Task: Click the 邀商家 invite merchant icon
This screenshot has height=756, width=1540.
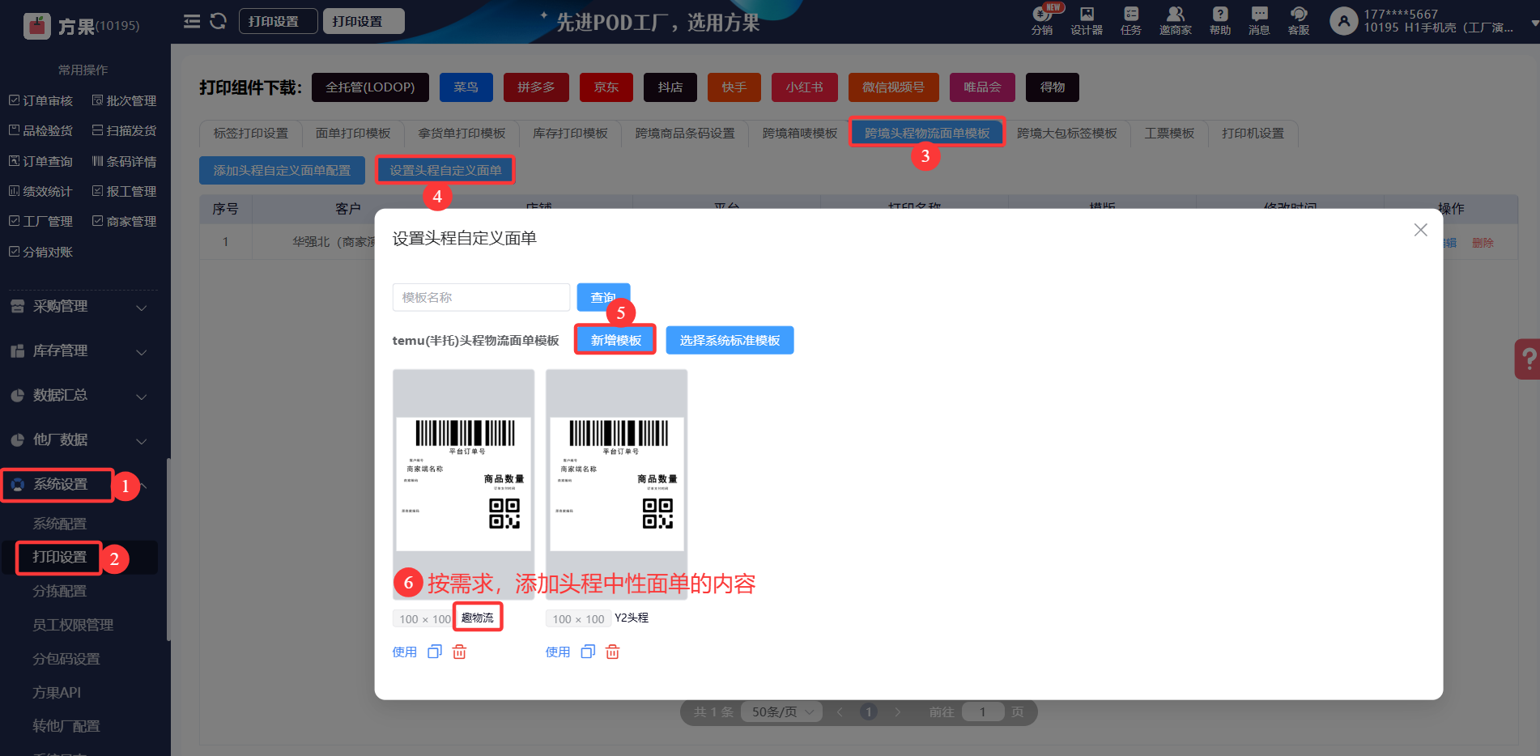Action: 1176,21
